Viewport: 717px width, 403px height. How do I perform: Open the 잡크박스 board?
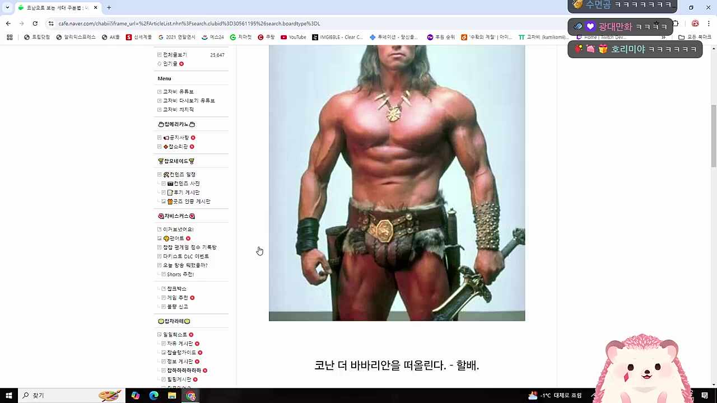point(176,289)
